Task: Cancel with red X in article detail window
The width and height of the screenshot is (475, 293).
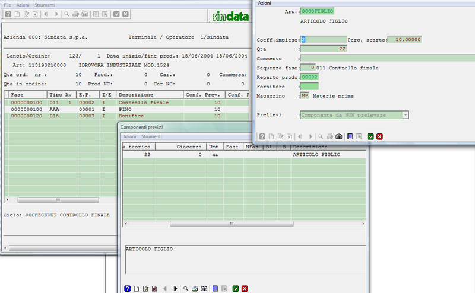Action: 379,136
